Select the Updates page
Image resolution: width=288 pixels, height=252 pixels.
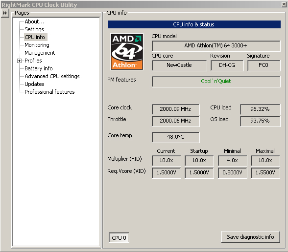pos(34,84)
